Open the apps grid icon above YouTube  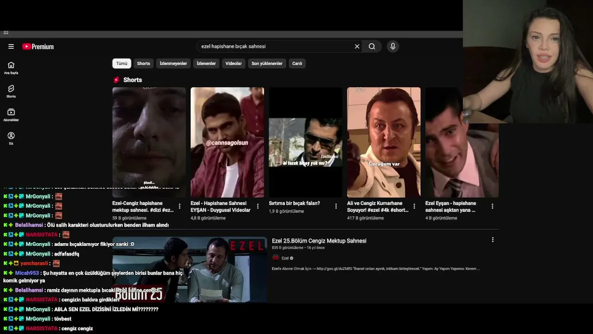pyautogui.click(x=6, y=32)
